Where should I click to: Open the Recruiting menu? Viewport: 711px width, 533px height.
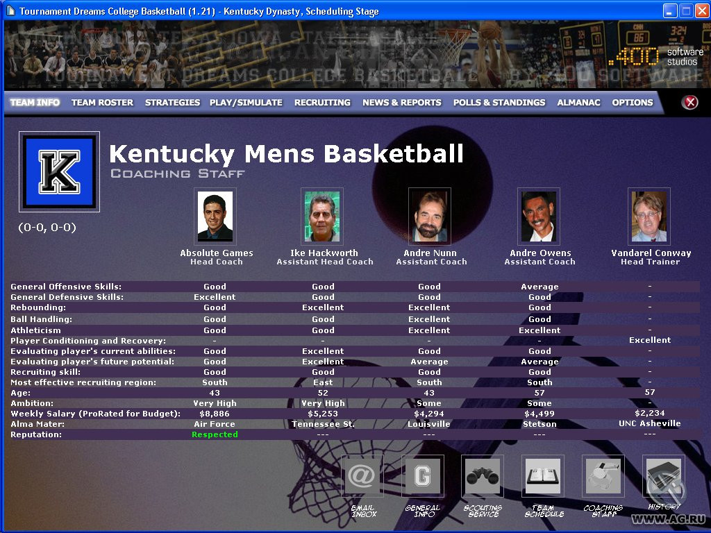(x=322, y=103)
